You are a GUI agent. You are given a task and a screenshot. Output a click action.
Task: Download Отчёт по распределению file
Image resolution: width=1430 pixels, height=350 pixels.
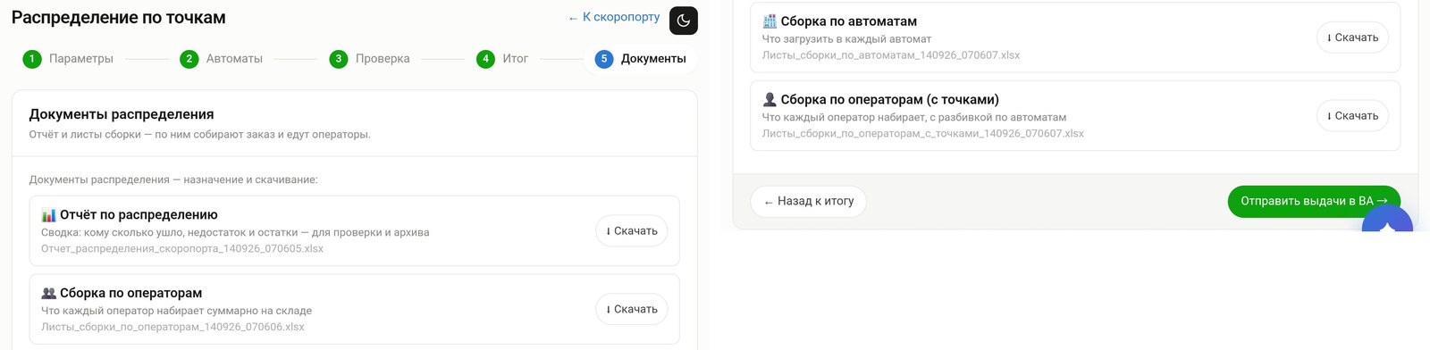pos(632,231)
